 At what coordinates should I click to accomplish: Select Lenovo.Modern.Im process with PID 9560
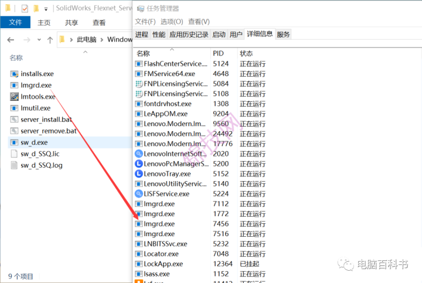click(200, 124)
